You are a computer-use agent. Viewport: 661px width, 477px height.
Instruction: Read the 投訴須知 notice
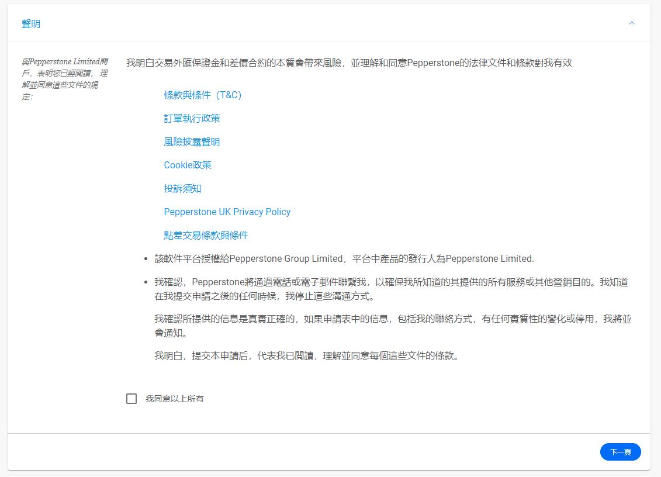184,188
